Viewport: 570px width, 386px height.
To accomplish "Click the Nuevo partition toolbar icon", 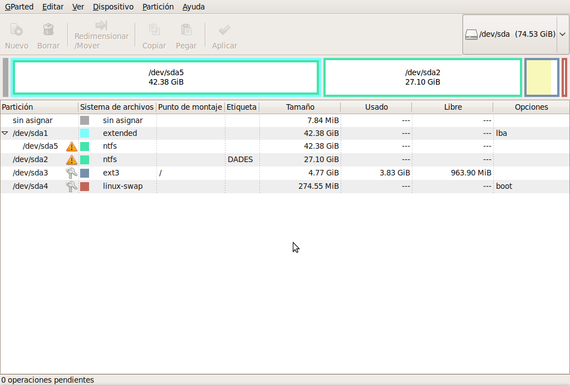I will tap(17, 30).
